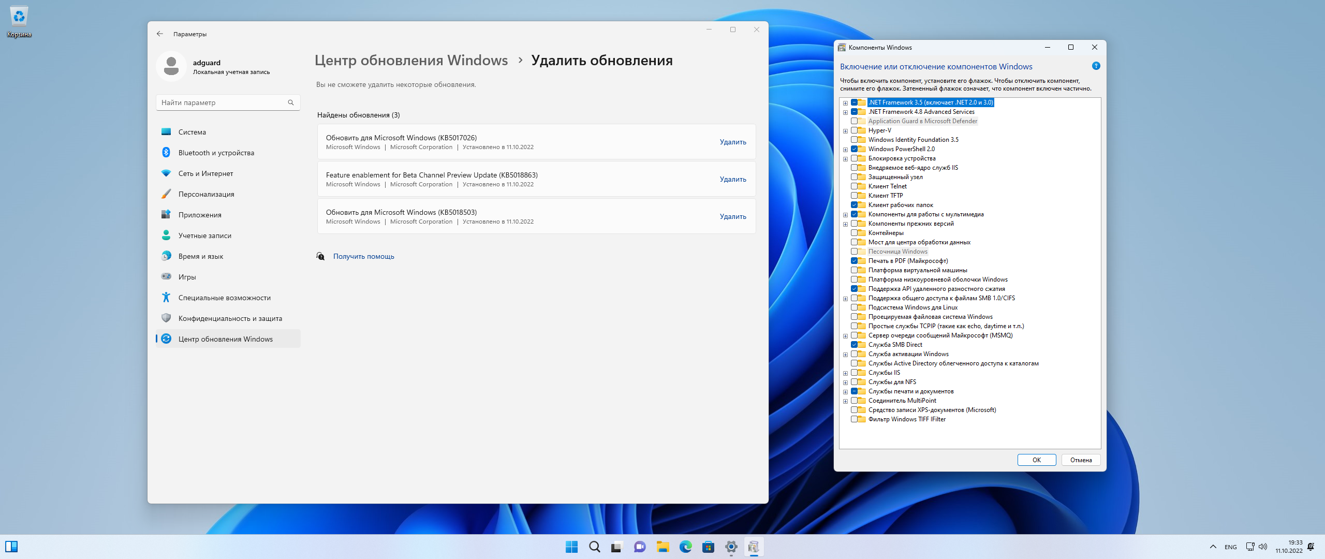Click the Time and language globe icon
The height and width of the screenshot is (559, 1325).
click(x=166, y=256)
